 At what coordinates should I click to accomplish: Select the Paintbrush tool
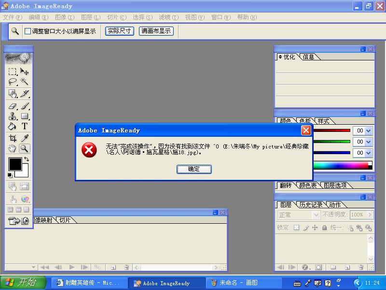25,106
